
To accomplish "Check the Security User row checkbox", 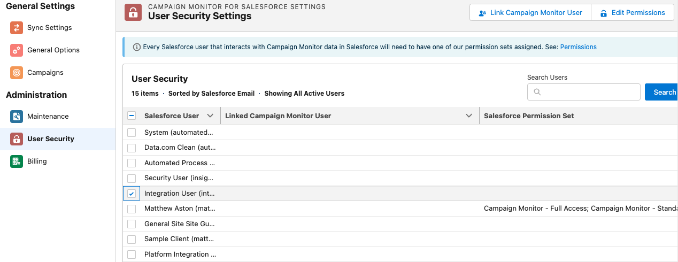I will click(x=132, y=178).
